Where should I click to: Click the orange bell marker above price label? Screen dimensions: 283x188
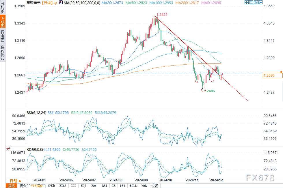click(281, 72)
